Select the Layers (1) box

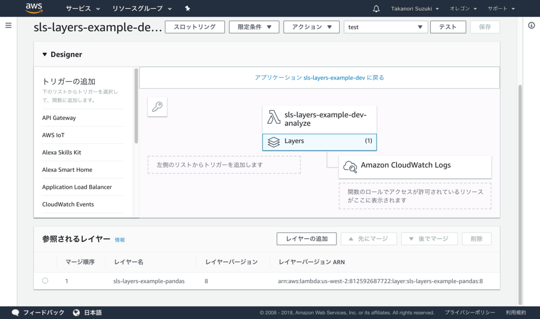(319, 142)
